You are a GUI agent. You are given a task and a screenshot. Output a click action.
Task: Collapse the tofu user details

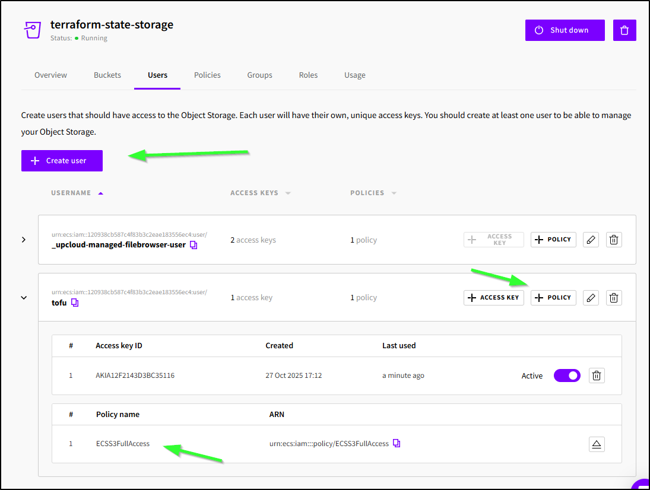pyautogui.click(x=24, y=298)
